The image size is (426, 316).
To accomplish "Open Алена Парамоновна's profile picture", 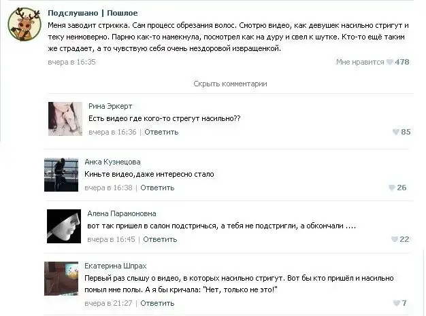I will tap(64, 226).
